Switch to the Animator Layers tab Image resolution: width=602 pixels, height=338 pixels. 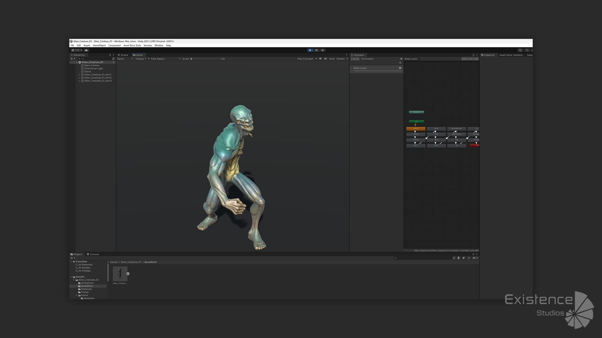[x=355, y=59]
